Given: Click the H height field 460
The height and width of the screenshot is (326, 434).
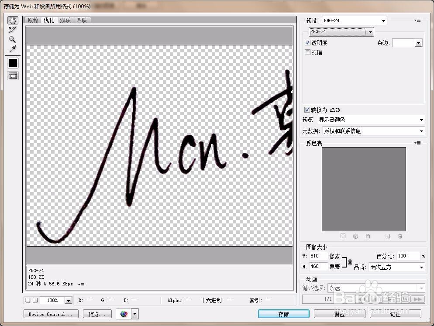Looking at the screenshot, I should click(x=318, y=266).
